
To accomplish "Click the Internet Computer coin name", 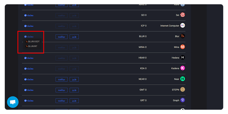I will coord(170,26).
